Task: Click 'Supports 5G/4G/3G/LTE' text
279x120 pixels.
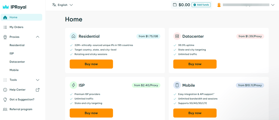Action: (193, 103)
